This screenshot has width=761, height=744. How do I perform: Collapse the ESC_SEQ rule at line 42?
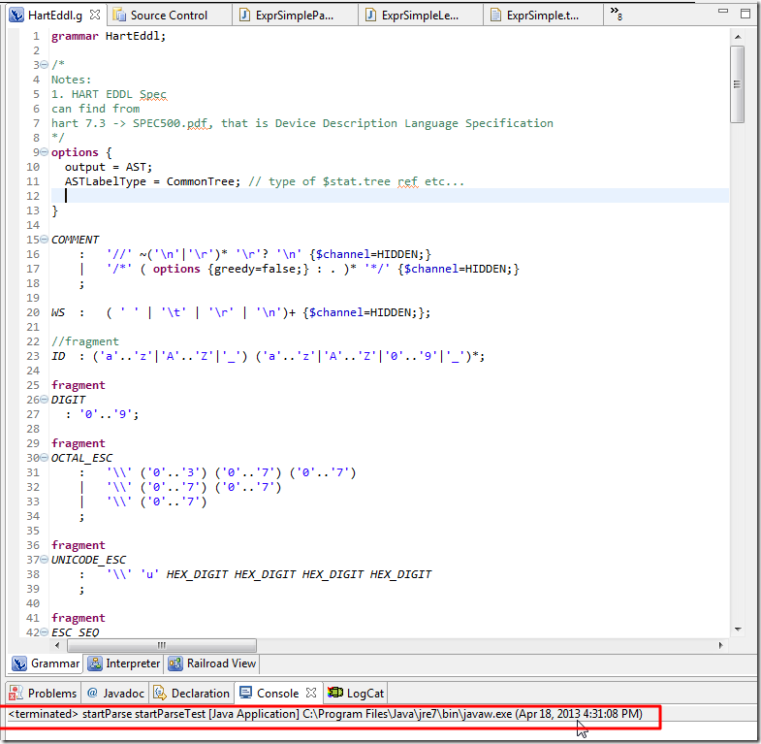tap(45, 632)
